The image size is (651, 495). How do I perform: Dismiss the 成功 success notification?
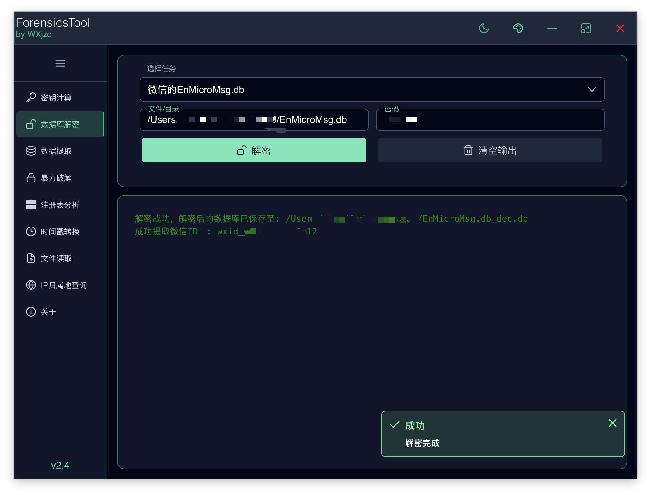612,423
